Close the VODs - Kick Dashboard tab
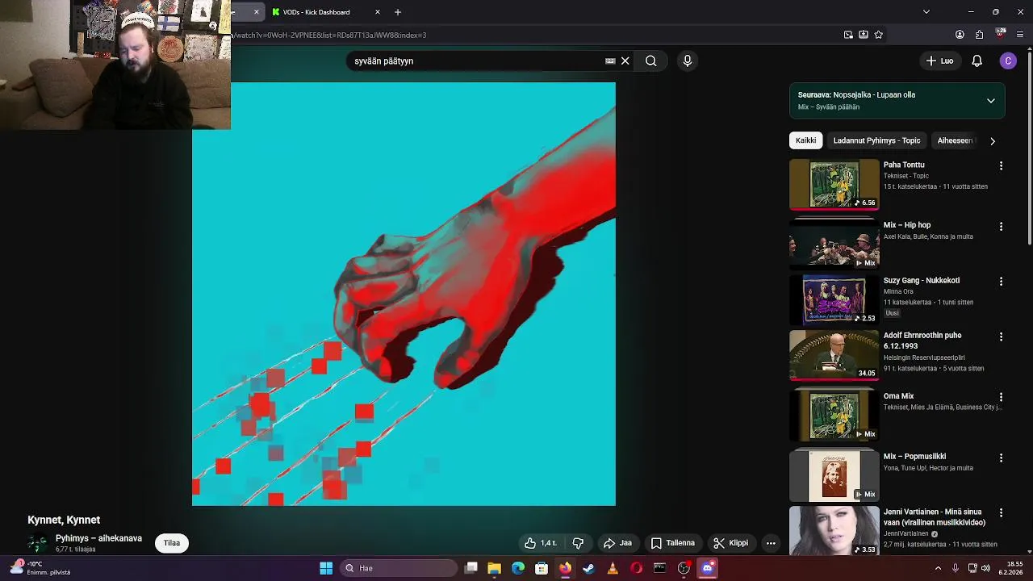1033x581 pixels. click(377, 12)
